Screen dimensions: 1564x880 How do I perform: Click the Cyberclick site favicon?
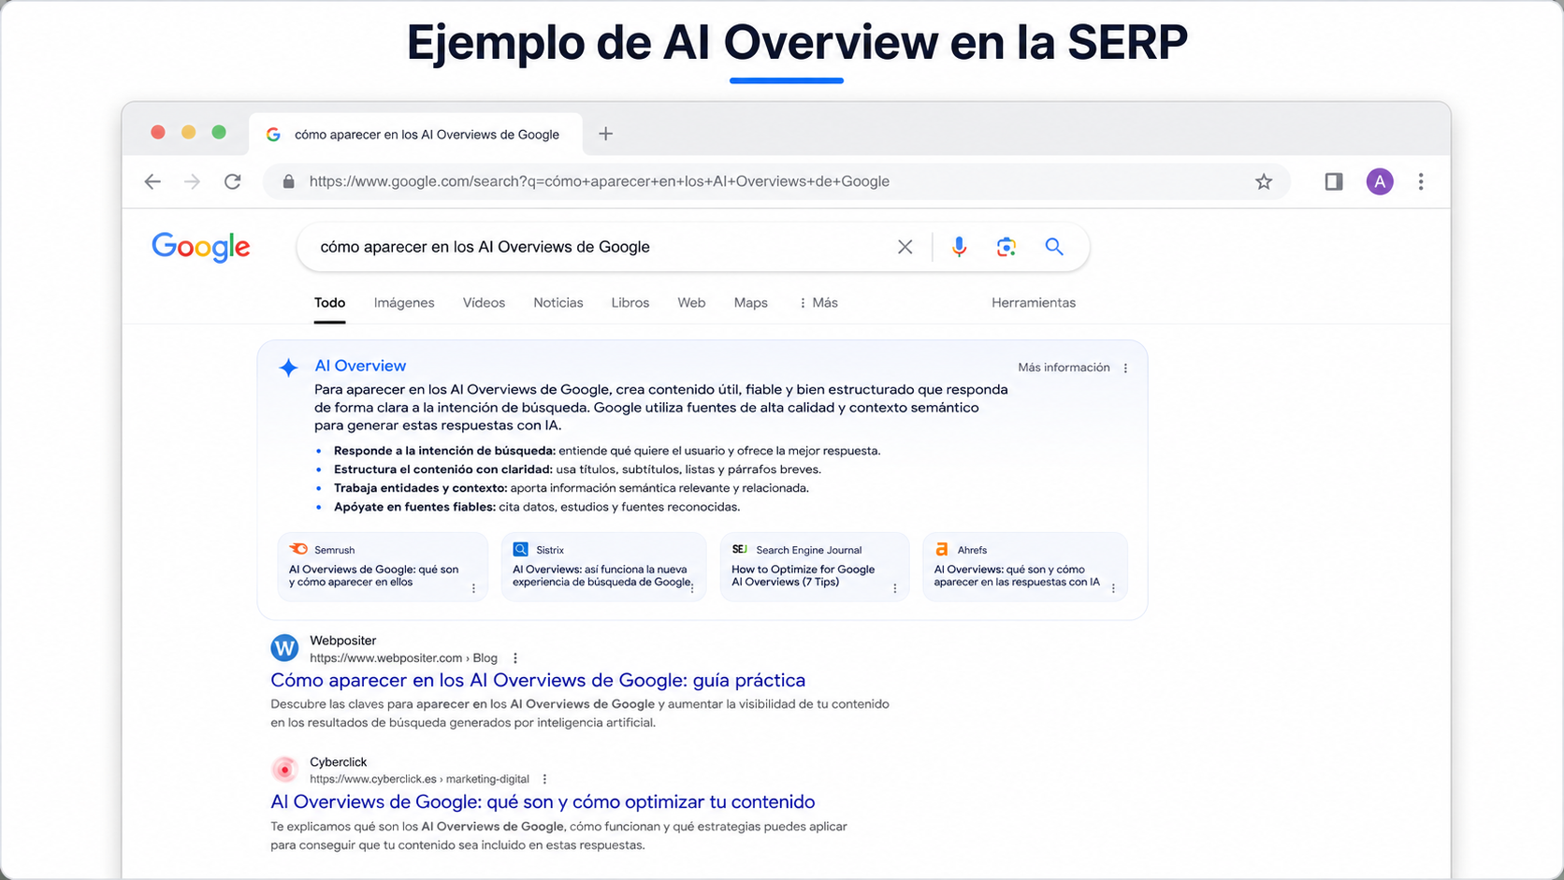(284, 770)
